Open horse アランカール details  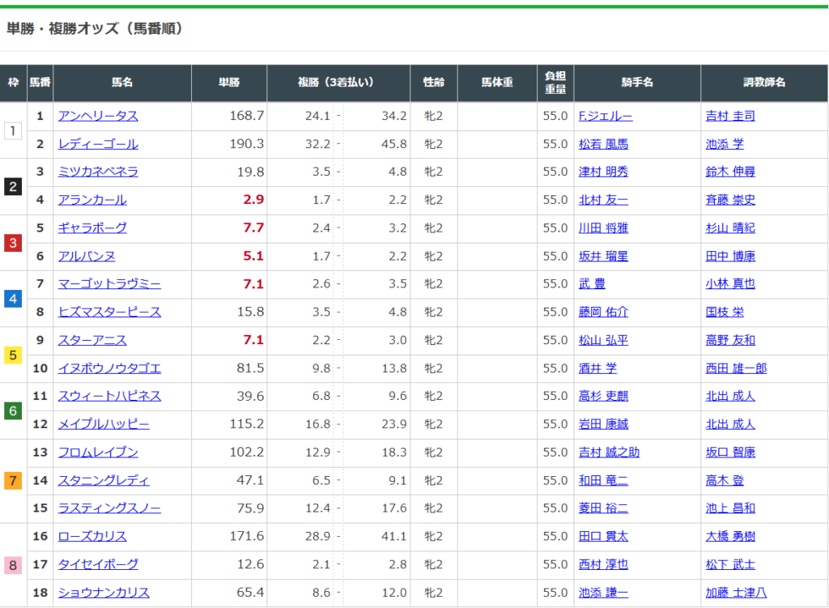click(x=92, y=200)
